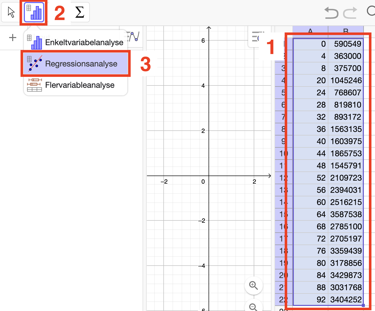
Task: Select cell with value 1545791
Action: pyautogui.click(x=346, y=166)
